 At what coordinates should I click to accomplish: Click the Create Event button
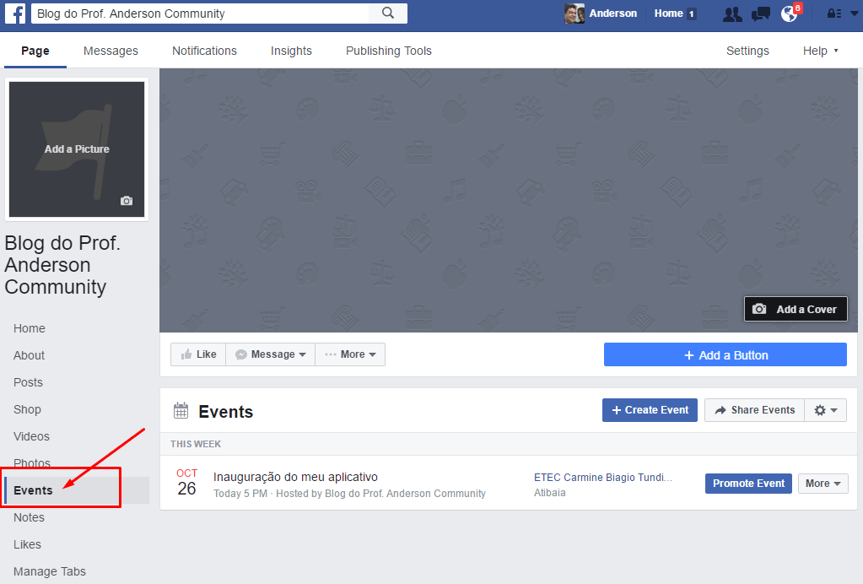pyautogui.click(x=650, y=410)
